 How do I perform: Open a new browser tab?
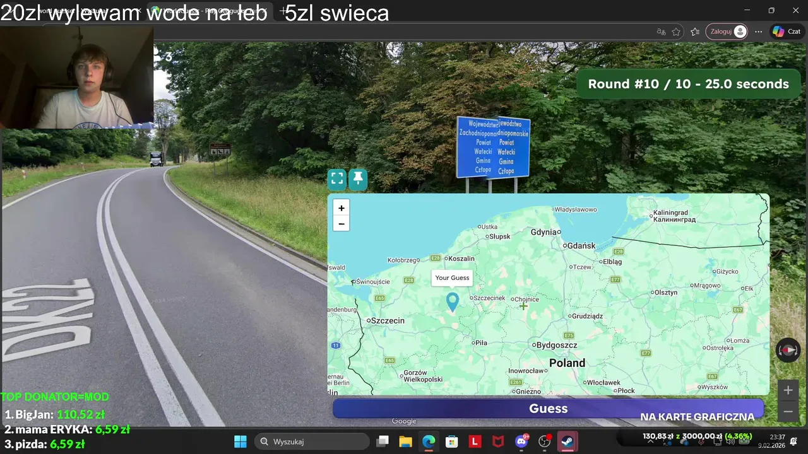[284, 11]
